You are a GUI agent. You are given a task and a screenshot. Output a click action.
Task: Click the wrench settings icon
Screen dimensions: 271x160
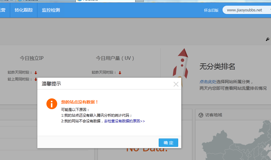267,39
